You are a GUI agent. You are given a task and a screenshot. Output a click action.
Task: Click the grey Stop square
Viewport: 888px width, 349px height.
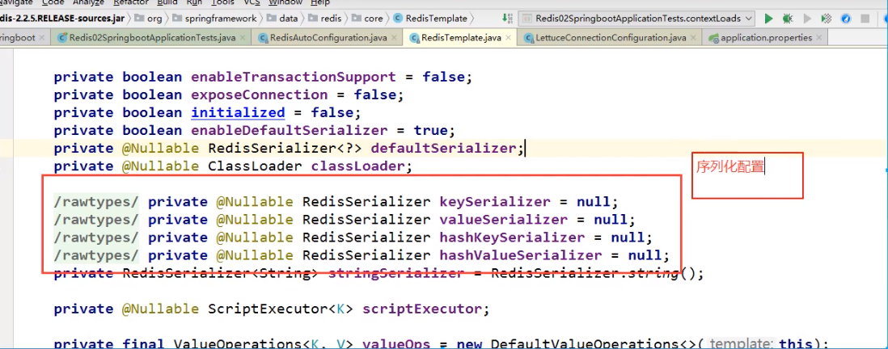(x=865, y=19)
